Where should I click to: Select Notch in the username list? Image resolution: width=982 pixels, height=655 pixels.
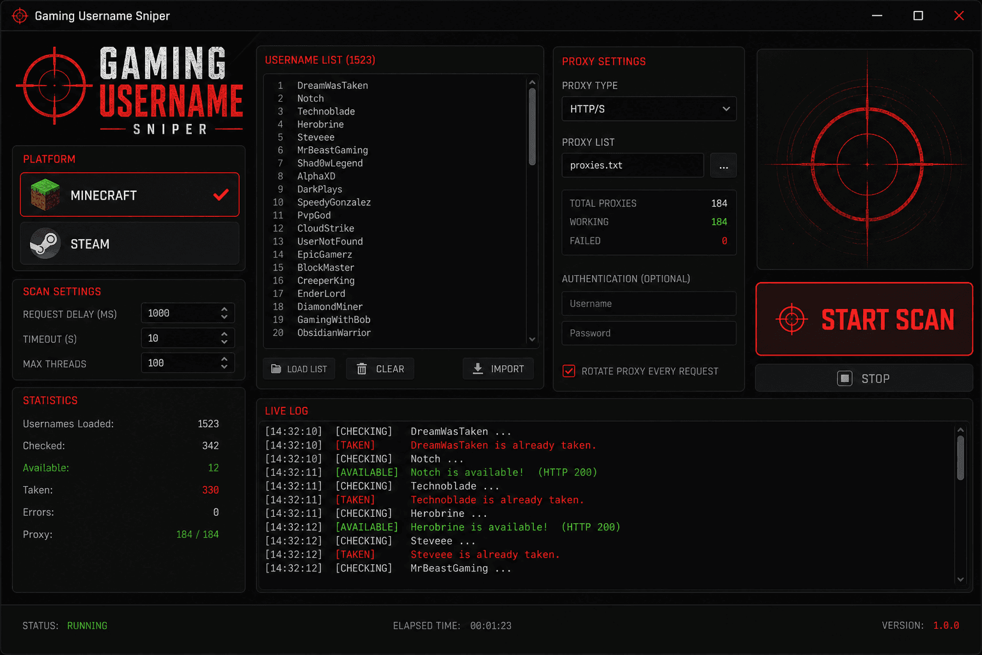pos(311,99)
